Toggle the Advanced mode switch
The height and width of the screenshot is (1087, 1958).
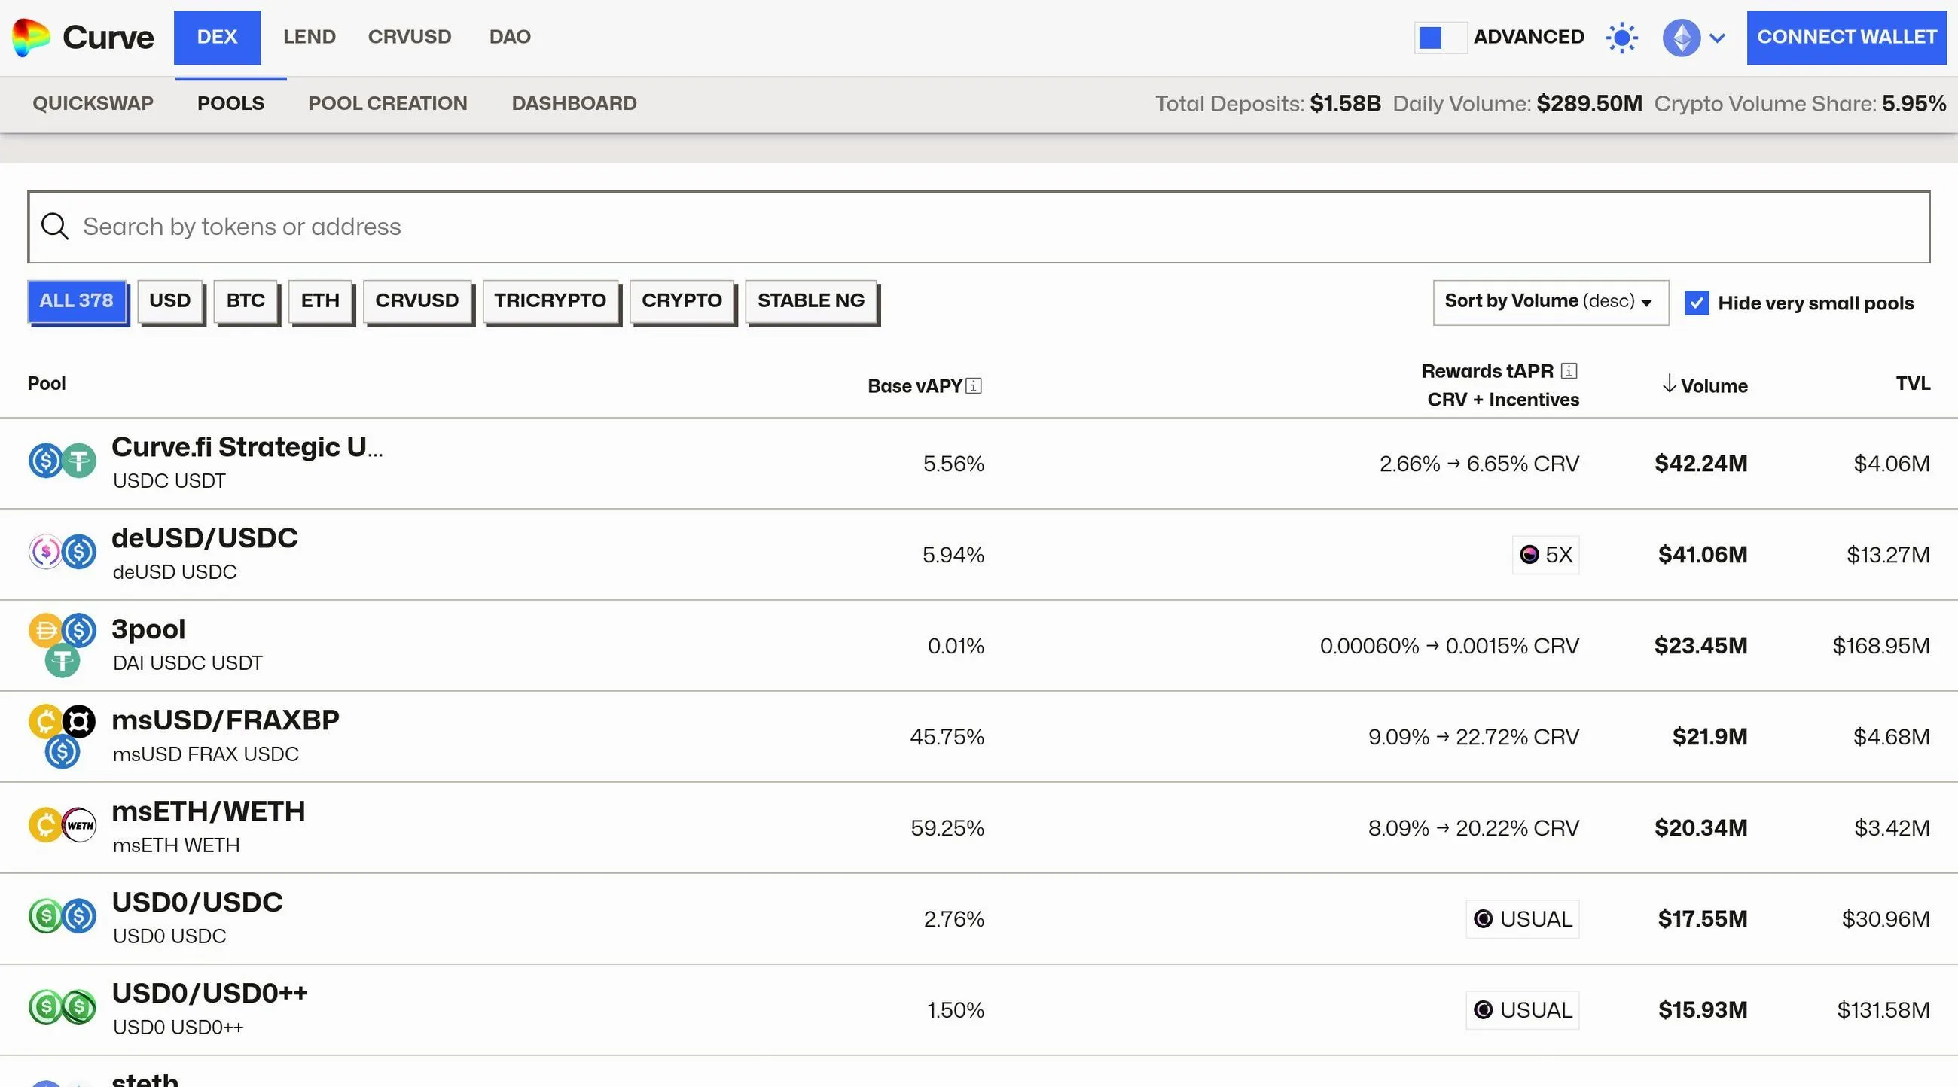tap(1440, 37)
